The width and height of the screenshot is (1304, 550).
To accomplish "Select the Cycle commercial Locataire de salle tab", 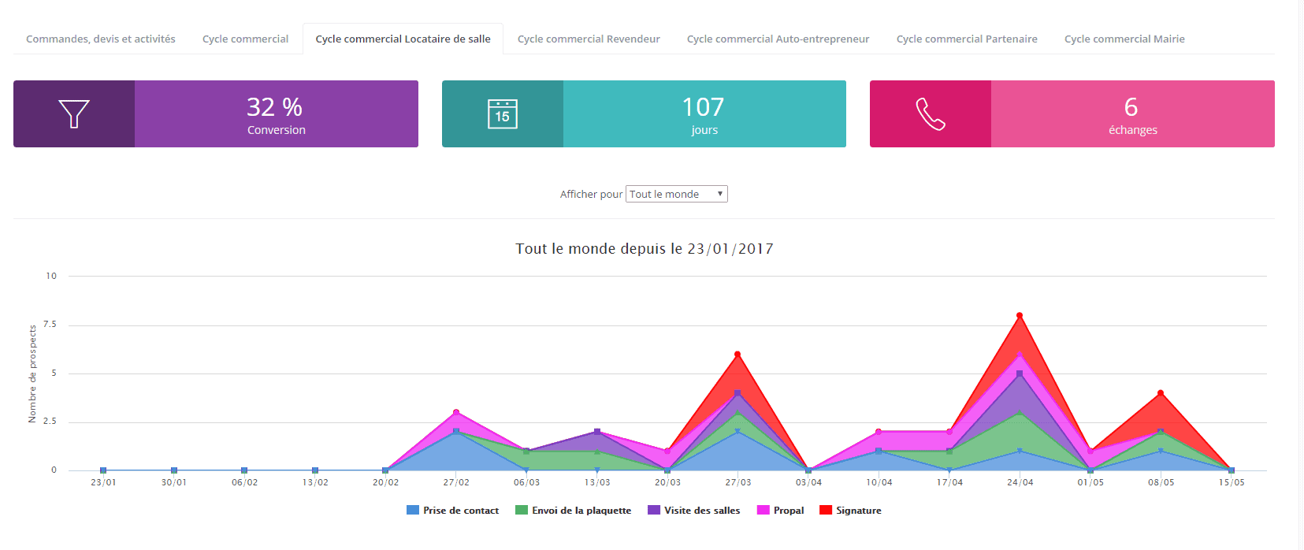I will click(x=403, y=39).
